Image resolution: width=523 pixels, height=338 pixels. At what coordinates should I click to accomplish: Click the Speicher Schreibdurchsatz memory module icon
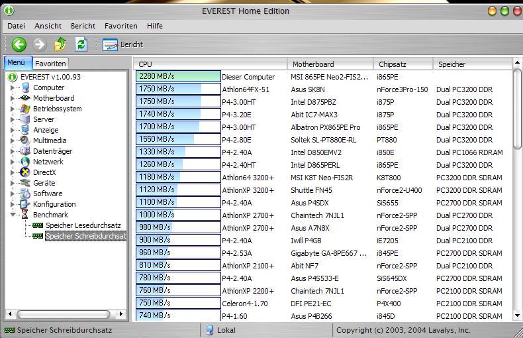click(x=38, y=236)
